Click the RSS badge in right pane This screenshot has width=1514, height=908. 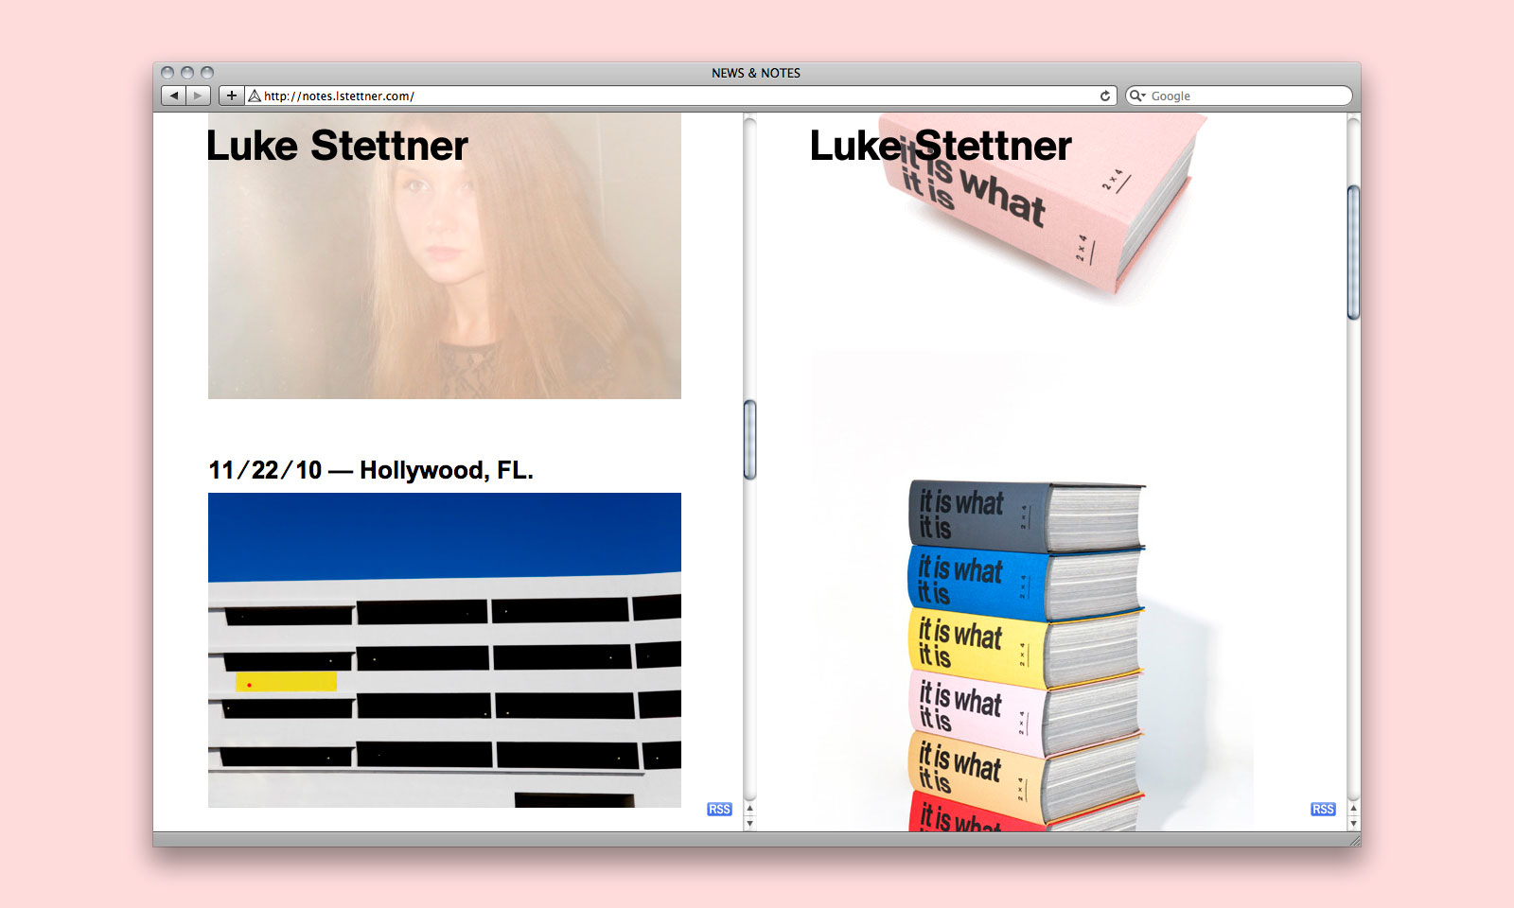[1323, 810]
